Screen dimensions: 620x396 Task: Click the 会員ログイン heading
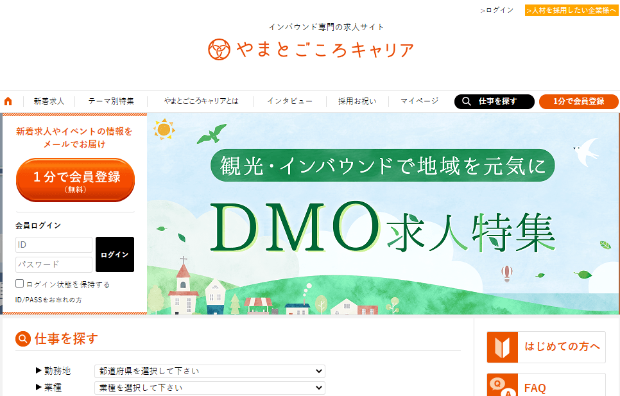(x=38, y=226)
